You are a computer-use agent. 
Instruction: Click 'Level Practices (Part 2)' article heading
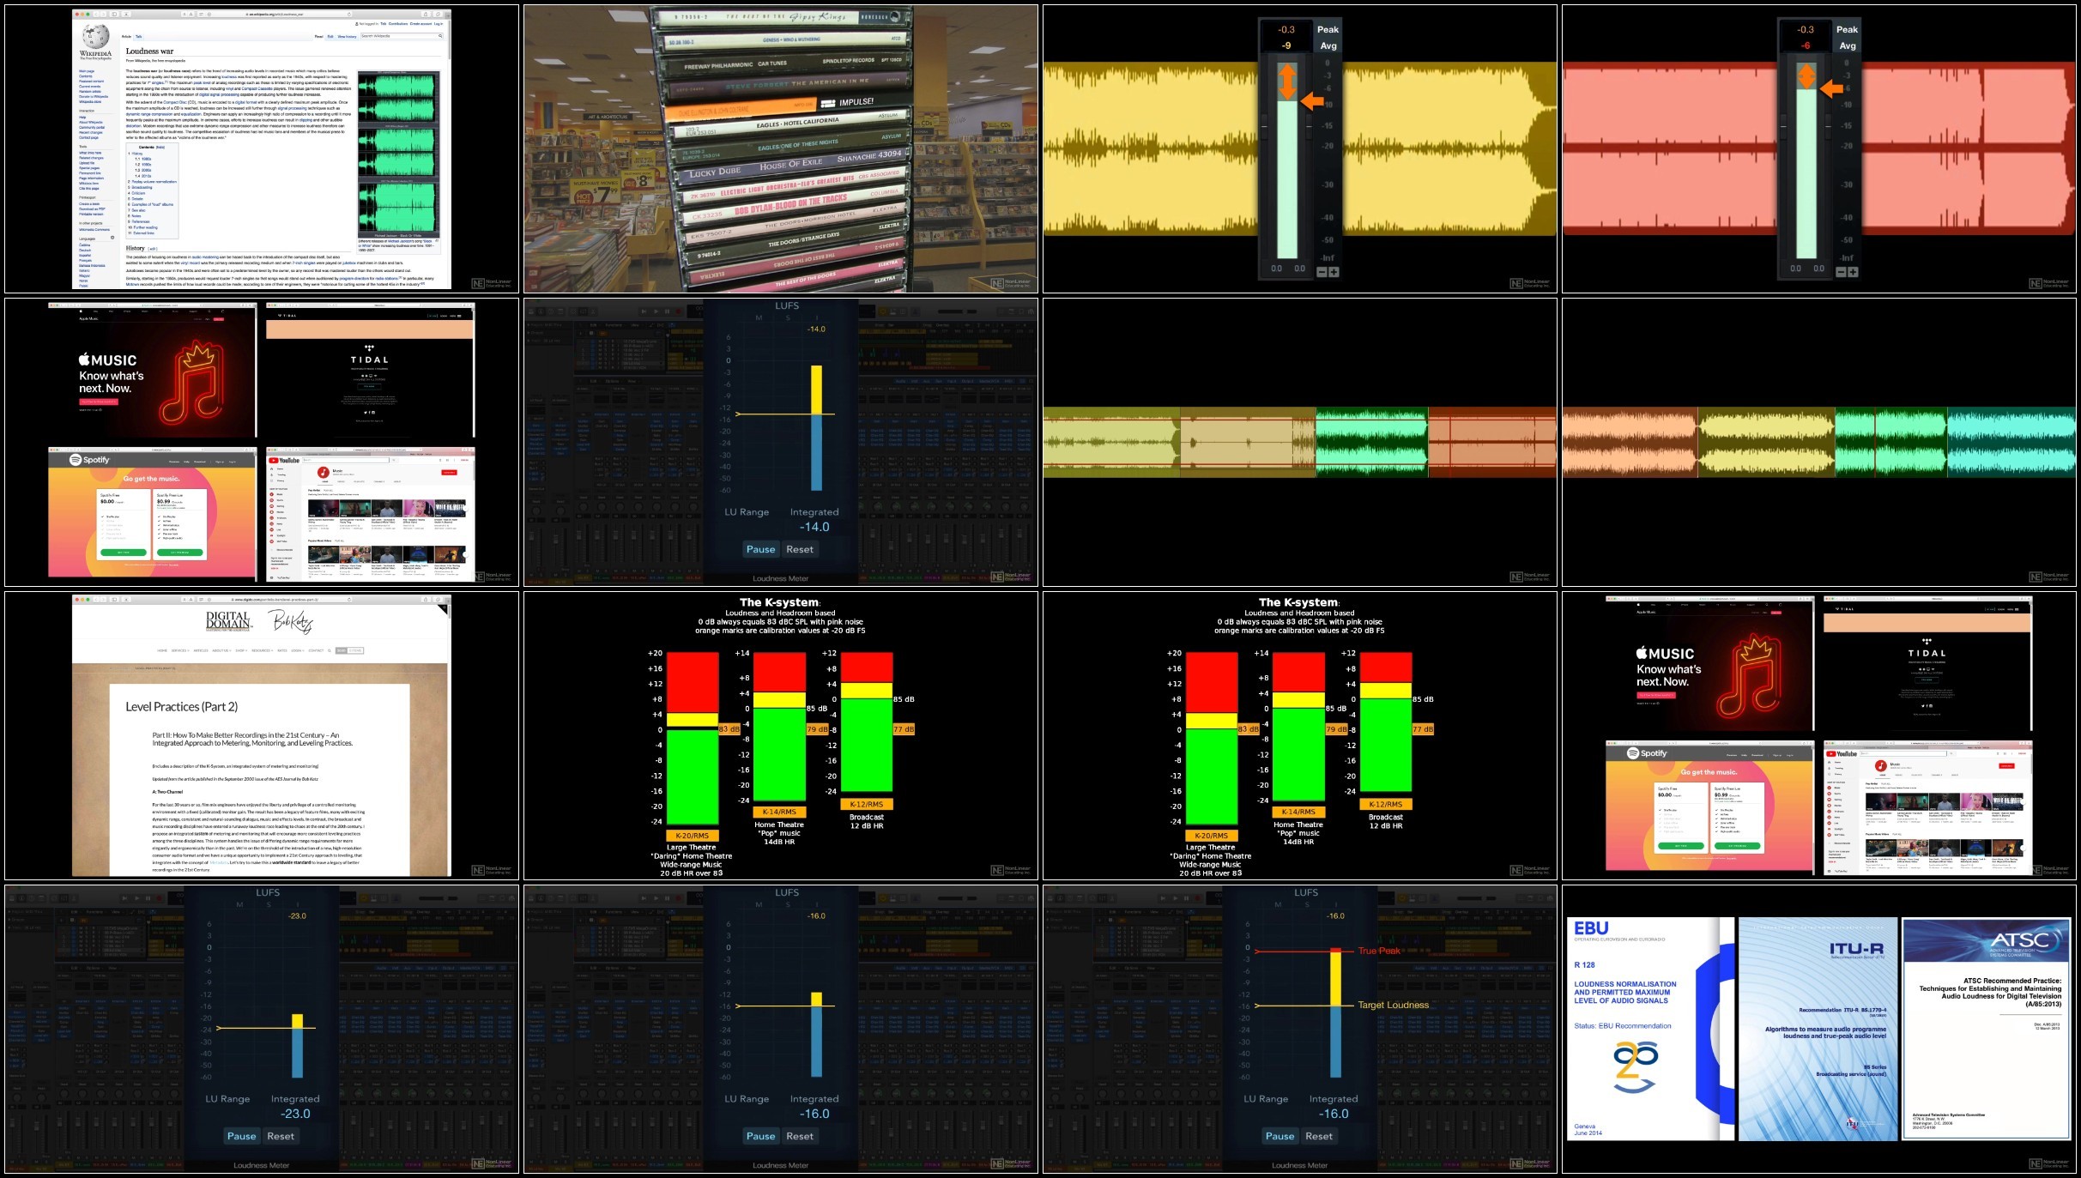pos(181,707)
